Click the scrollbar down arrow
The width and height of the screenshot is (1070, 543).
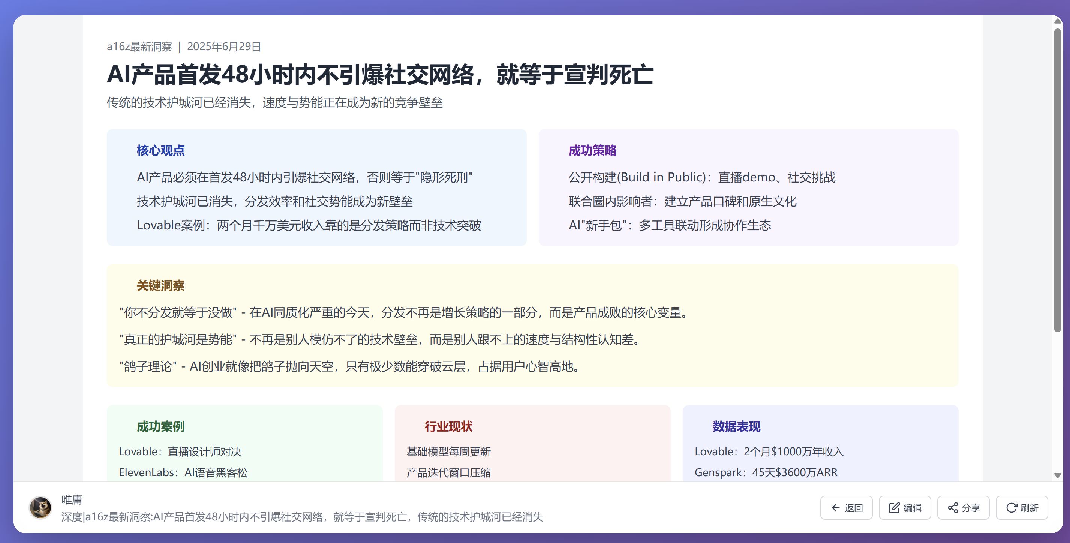(x=1058, y=475)
